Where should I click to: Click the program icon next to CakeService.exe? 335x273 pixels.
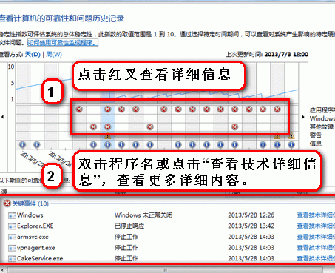(x=12, y=259)
